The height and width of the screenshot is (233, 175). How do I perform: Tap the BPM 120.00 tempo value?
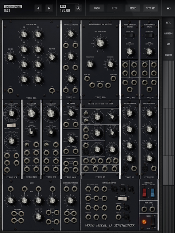65,11
